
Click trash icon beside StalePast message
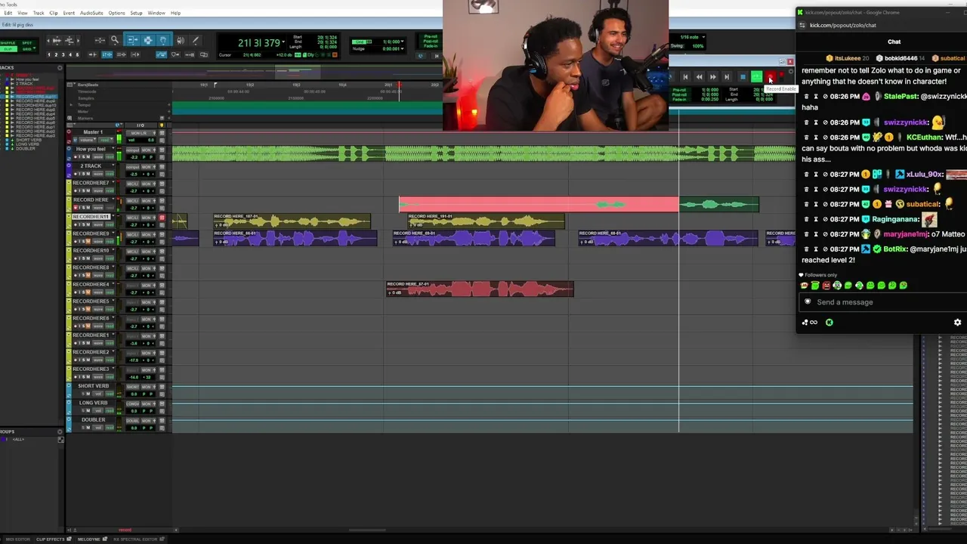point(806,97)
